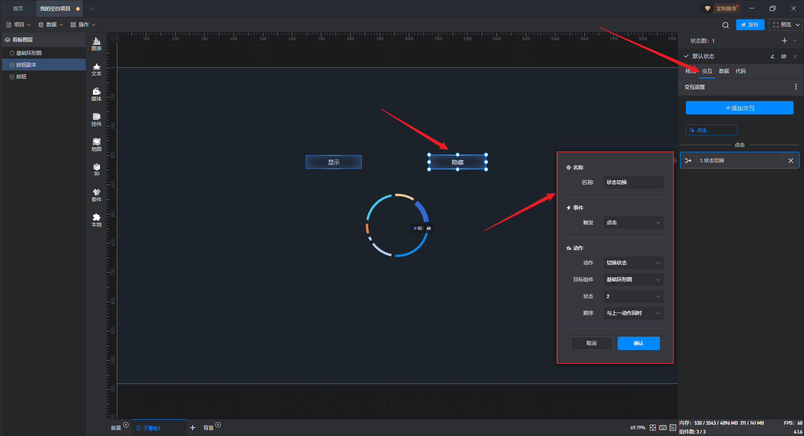Click the 添加交互 add interaction button
Screen dimensions: 804x436
[739, 108]
